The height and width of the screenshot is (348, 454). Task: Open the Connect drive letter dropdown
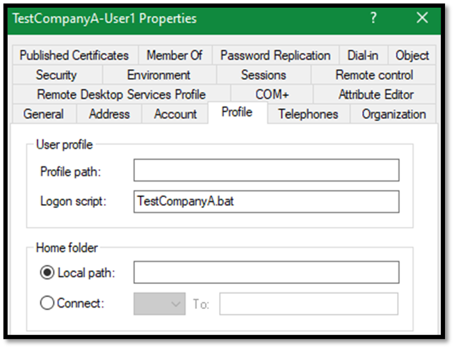point(159,303)
